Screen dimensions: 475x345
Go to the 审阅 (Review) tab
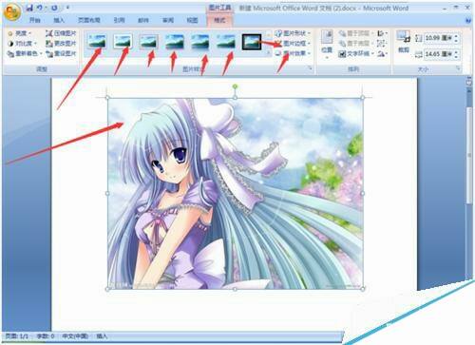(x=168, y=20)
